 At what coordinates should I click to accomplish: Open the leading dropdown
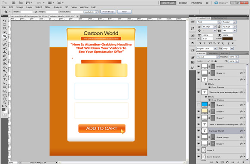[235, 27]
